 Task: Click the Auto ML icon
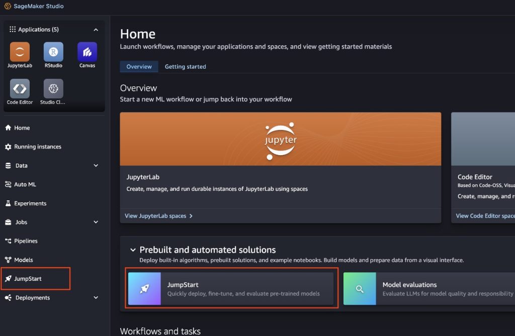pyautogui.click(x=8, y=184)
